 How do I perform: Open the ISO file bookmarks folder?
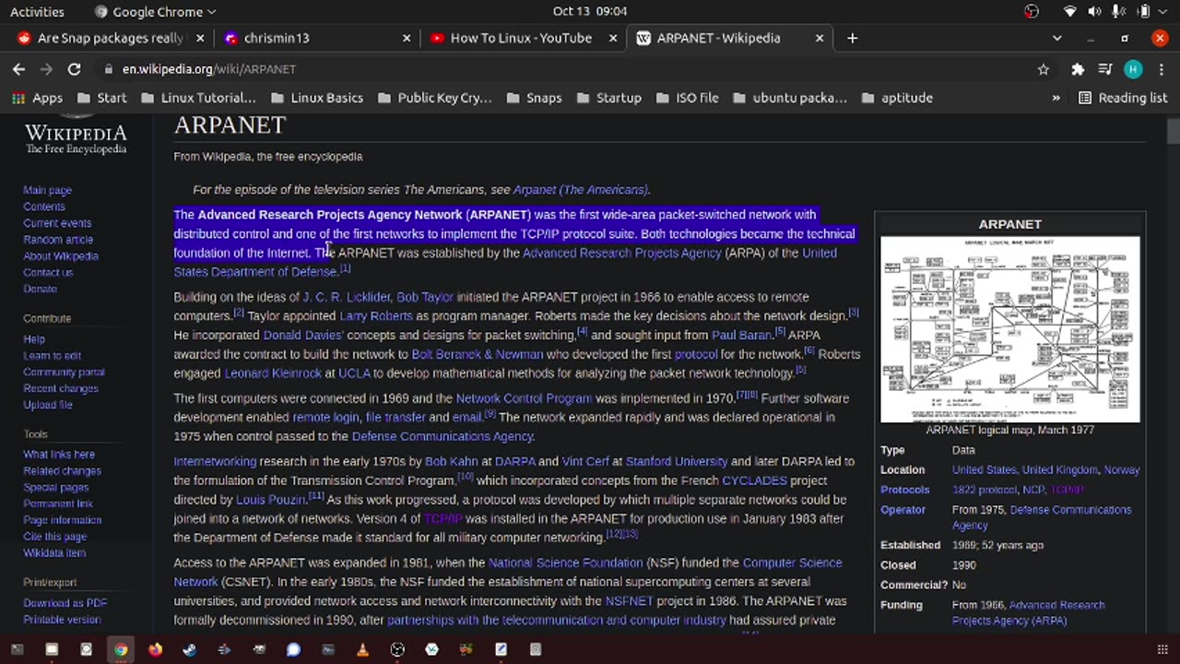tap(687, 98)
